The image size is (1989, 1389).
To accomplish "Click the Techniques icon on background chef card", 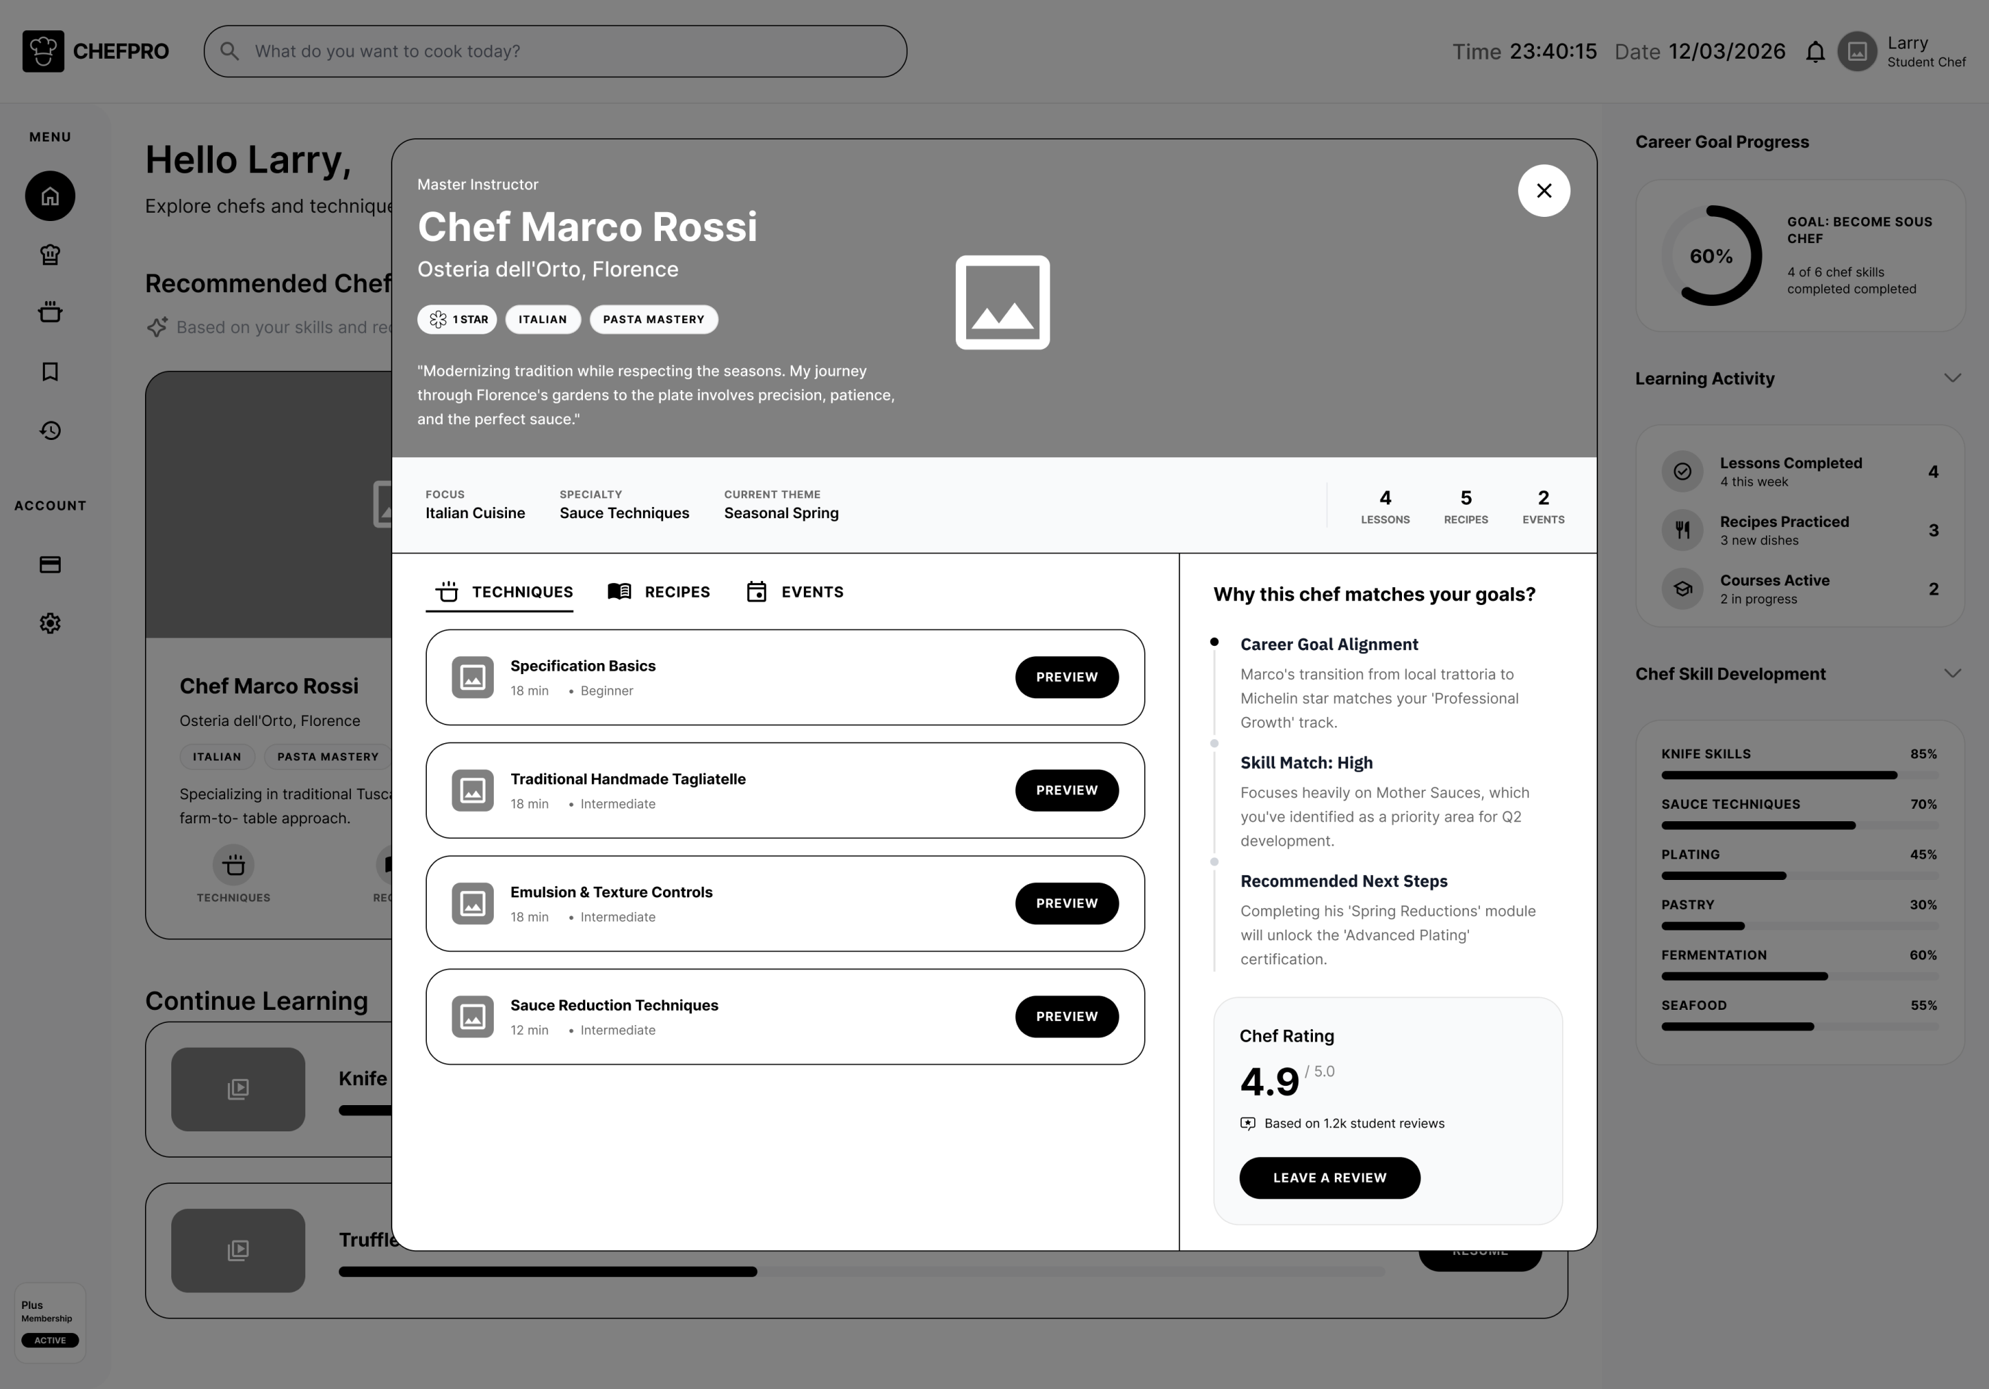I will pyautogui.click(x=234, y=865).
